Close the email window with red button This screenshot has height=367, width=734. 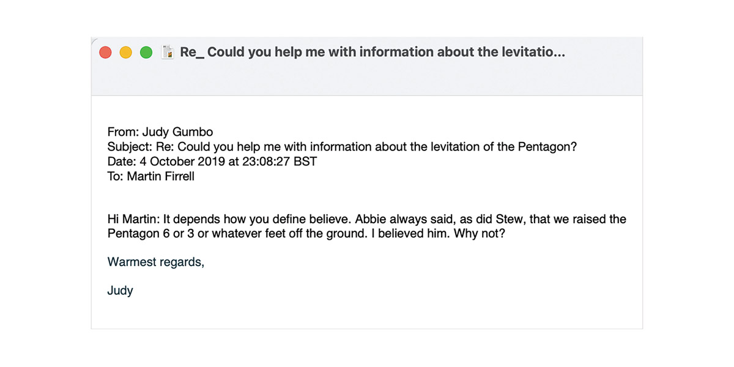point(105,53)
